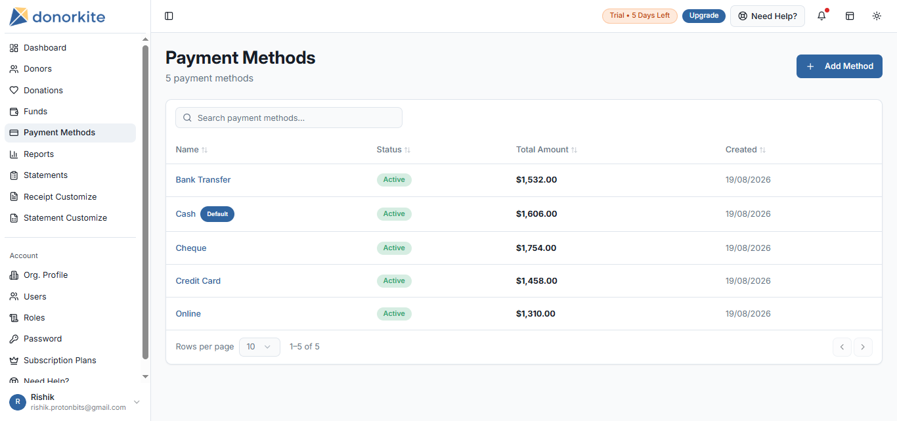This screenshot has height=421, width=897.
Task: Sort by Status column arrows
Action: click(x=407, y=150)
